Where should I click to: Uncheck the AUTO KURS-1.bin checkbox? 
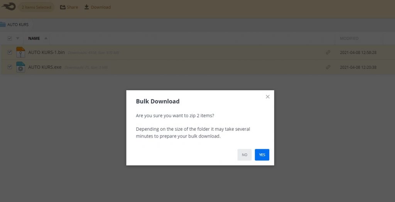click(10, 52)
